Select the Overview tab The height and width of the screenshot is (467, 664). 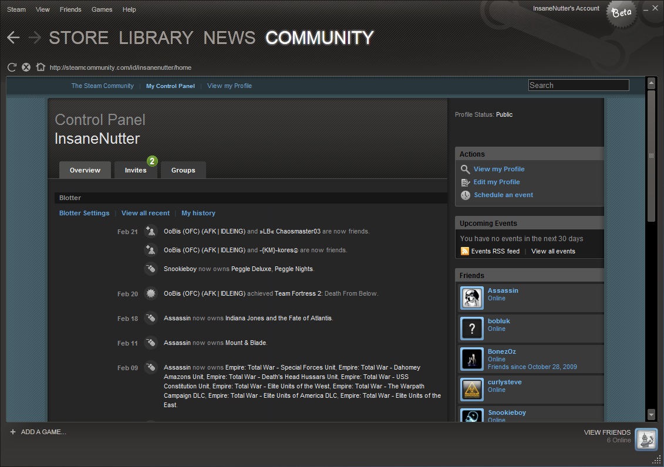click(85, 170)
